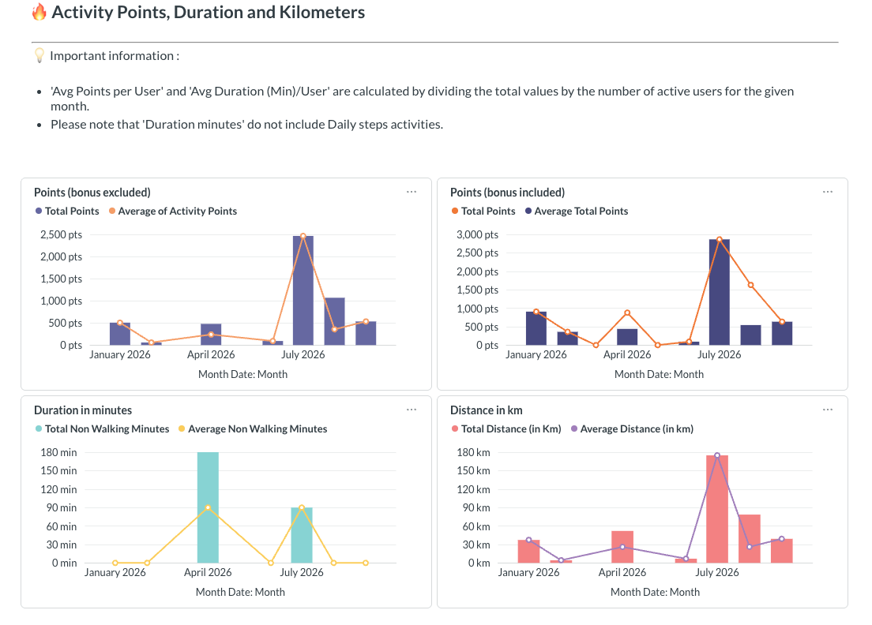The height and width of the screenshot is (625, 872).
Task: Select the April 2026 bar in Duration chart
Action: 208,507
